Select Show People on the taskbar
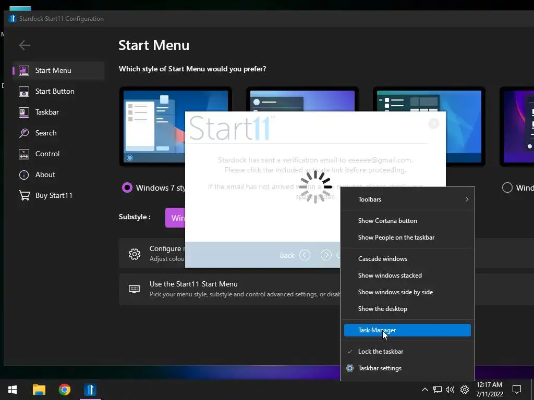 coord(407,238)
